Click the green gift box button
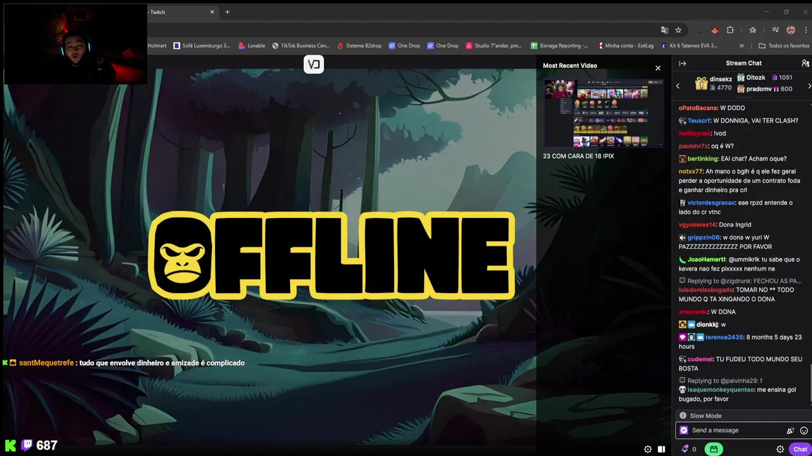 (714, 449)
